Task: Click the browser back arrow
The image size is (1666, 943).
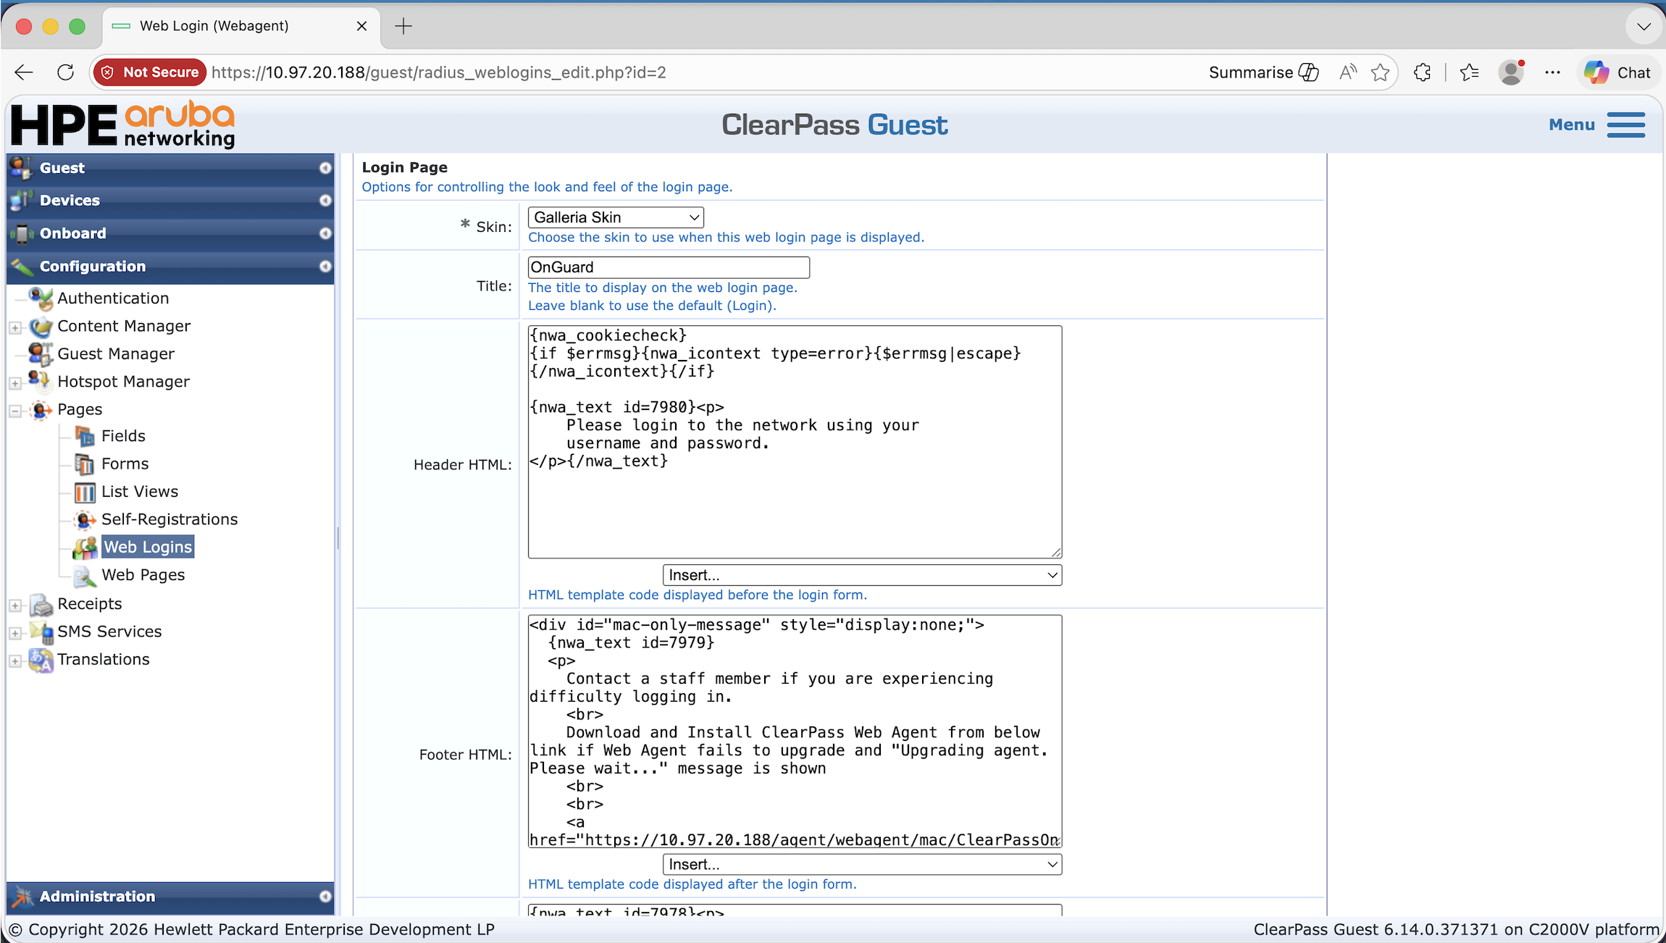Action: [x=24, y=72]
